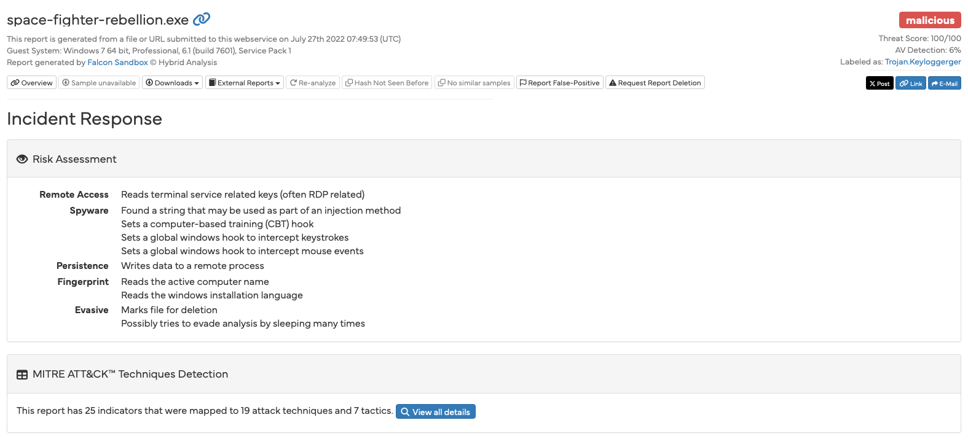Click View all details button
Viewport: 968px width, 447px height.
point(435,412)
